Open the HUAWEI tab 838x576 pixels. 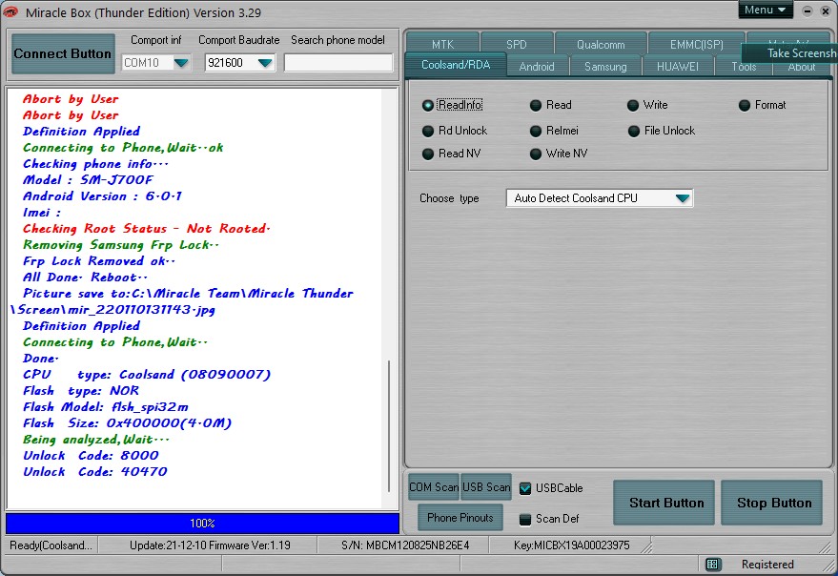coord(677,67)
